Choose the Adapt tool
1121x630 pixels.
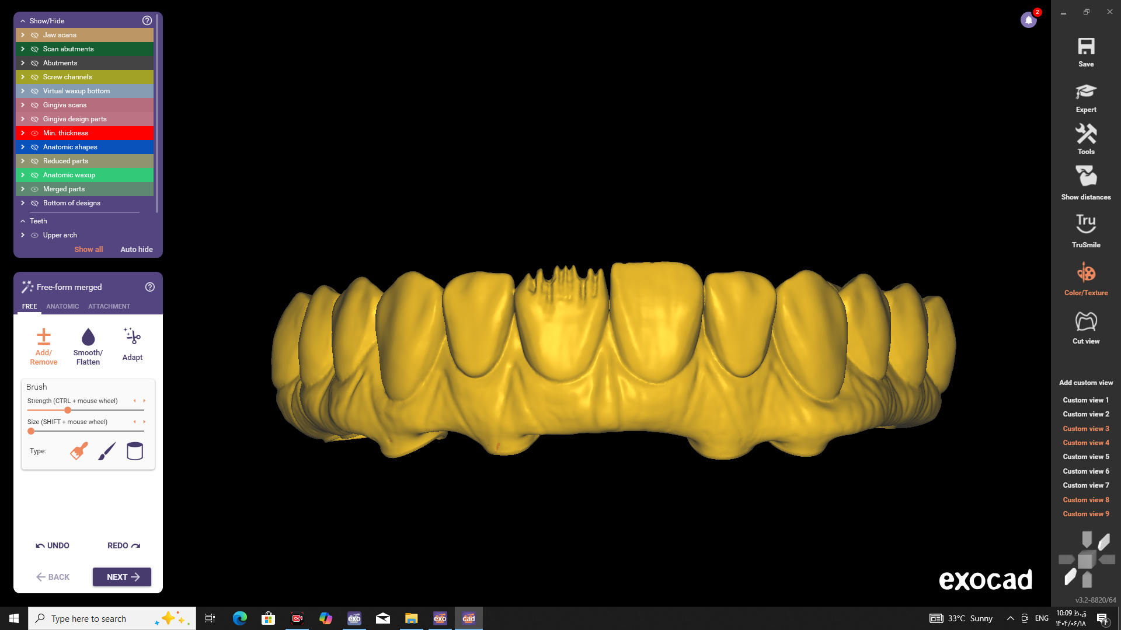tap(133, 337)
